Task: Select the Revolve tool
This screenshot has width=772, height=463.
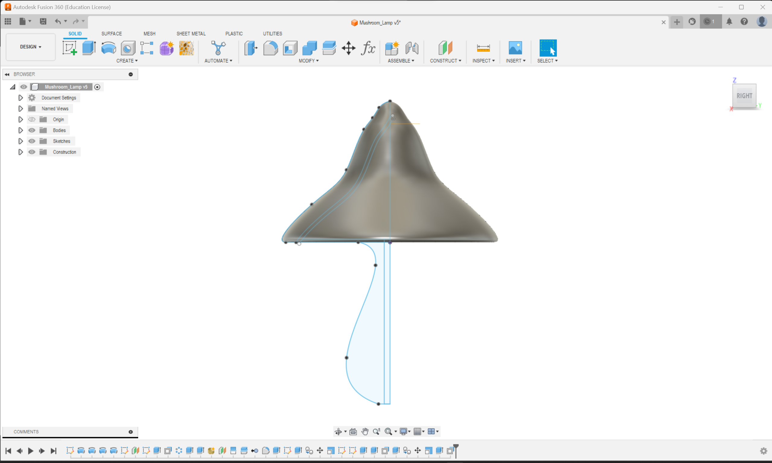Action: (x=108, y=48)
